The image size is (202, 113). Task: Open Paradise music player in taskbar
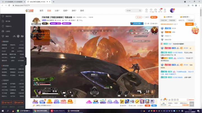click(x=58, y=111)
